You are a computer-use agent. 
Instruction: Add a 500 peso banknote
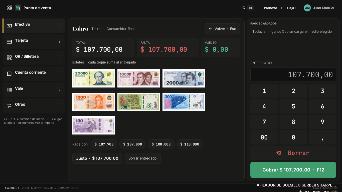(x=139, y=102)
